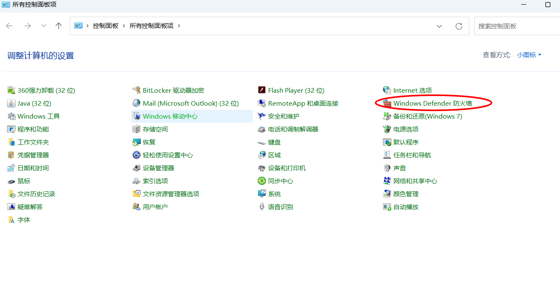
Task: Click the 日期和时间 clock icon
Action: coord(11,168)
